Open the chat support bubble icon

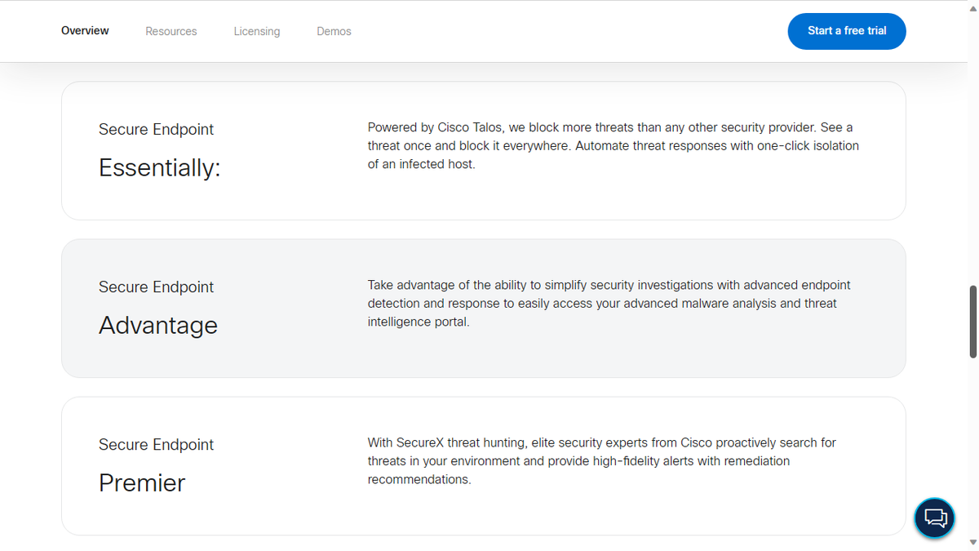tap(934, 518)
